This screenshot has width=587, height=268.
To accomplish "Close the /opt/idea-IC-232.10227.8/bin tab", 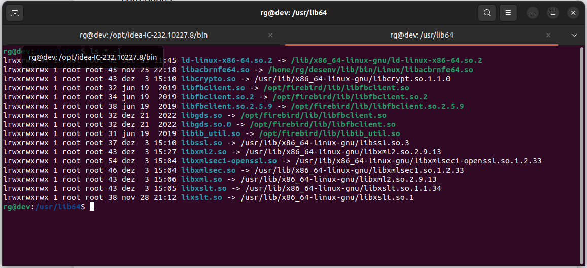I will tap(270, 35).
